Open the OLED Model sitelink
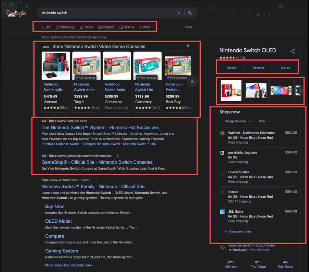Image resolution: width=309 pixels, height=272 pixels. (58, 221)
